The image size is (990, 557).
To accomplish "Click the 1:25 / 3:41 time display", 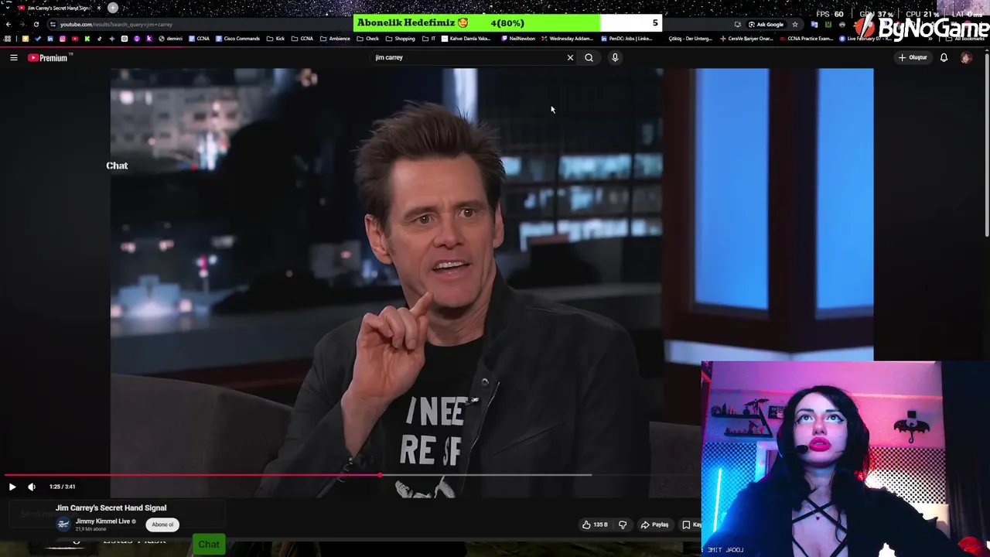I will (x=62, y=487).
